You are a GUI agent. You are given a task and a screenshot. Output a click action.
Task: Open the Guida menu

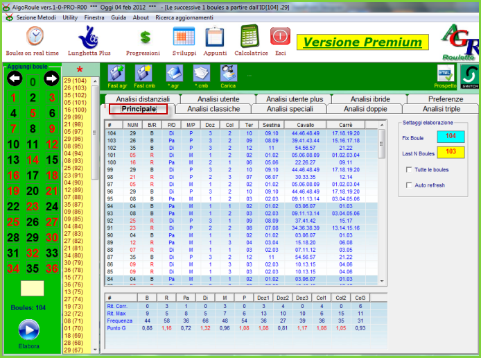point(119,17)
